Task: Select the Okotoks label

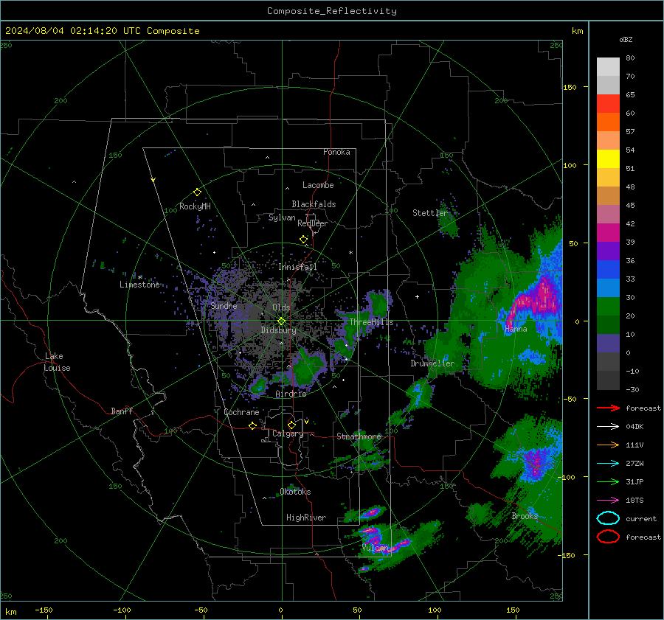Action: [x=295, y=492]
